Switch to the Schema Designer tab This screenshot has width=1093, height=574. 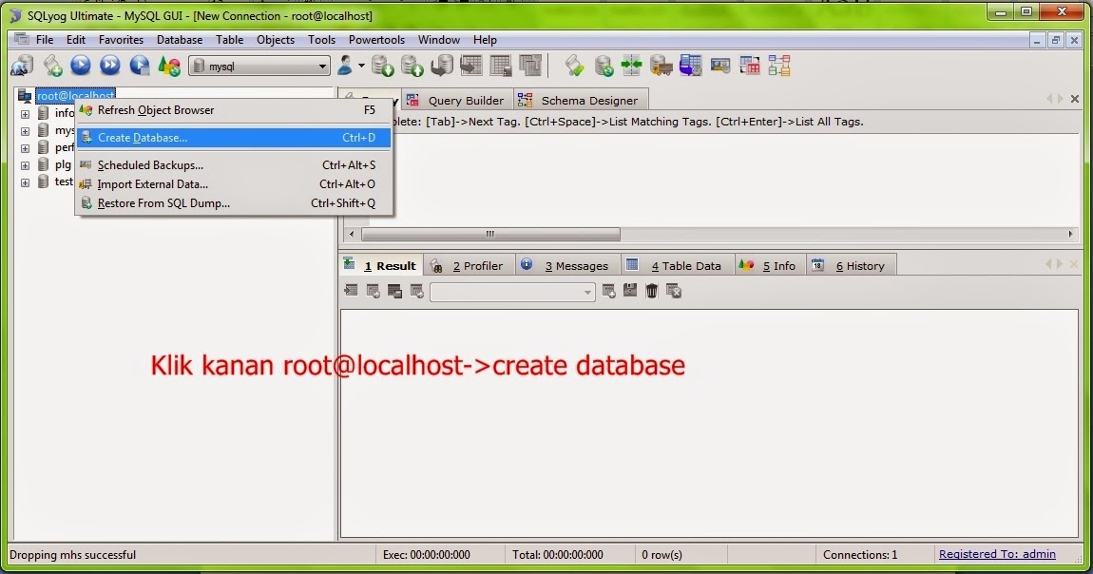coord(582,101)
